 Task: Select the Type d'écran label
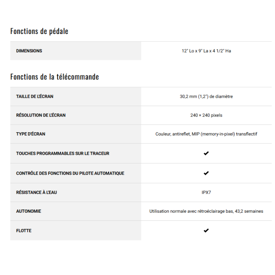click(x=31, y=134)
